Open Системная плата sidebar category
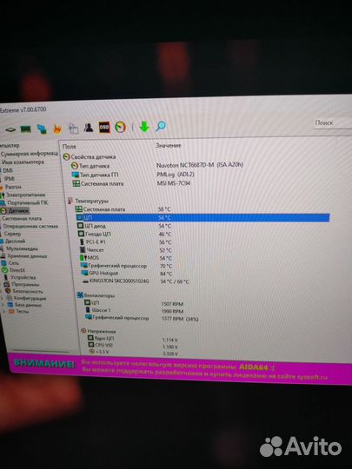Viewport: 352px width, 469px height. (x=22, y=218)
